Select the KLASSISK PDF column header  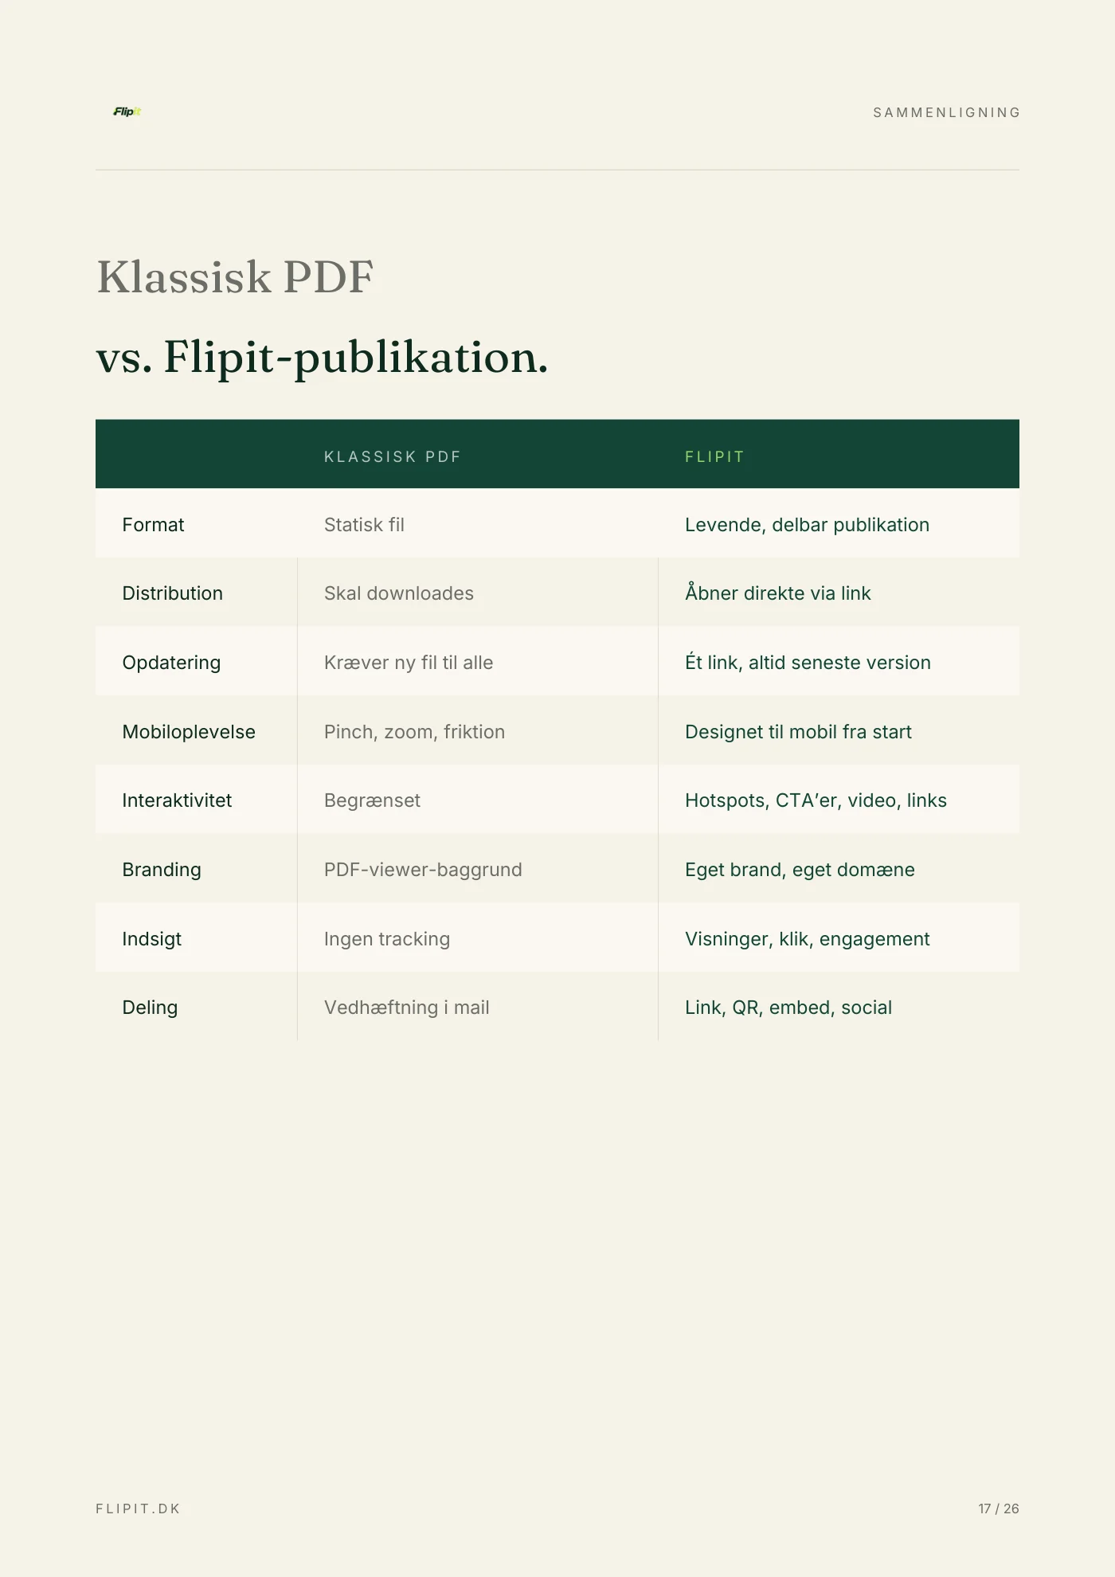(393, 457)
